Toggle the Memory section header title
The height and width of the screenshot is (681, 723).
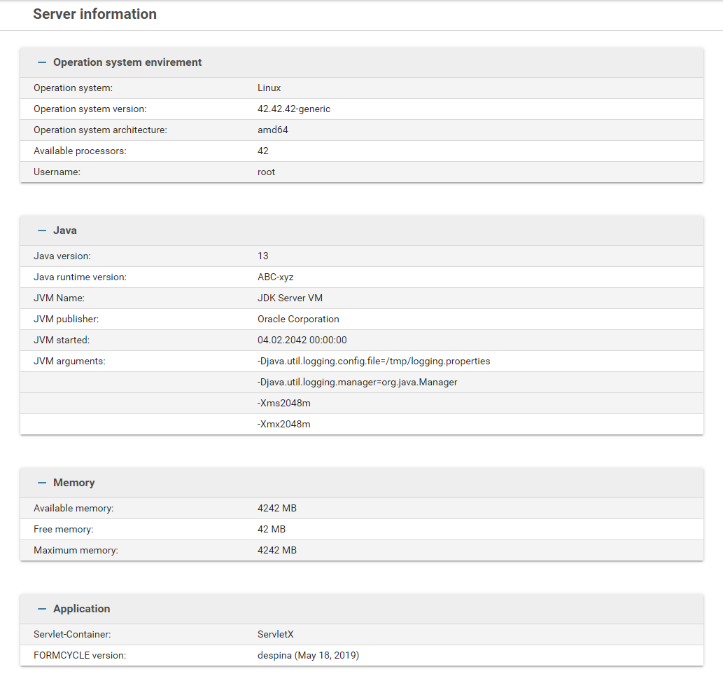coord(73,483)
